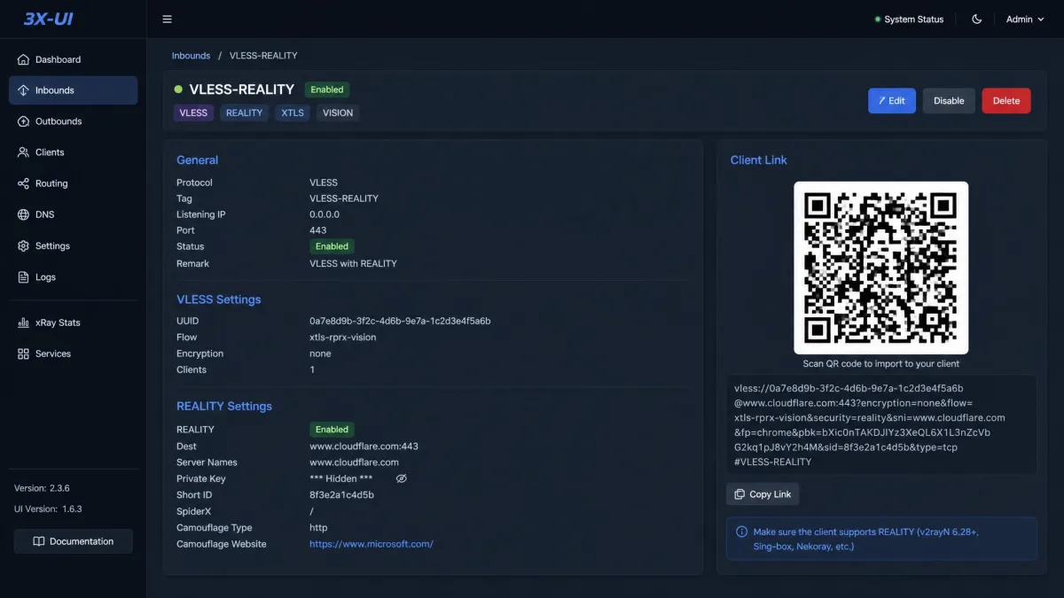Open the Admin user dropdown

(x=1025, y=19)
